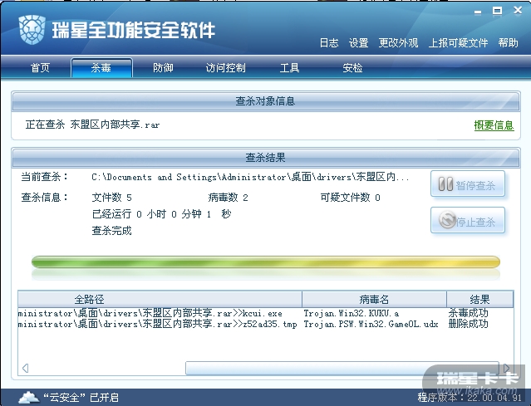The image size is (531, 406).
Task: Click 上报可疑文件 in the top menu
Action: (458, 43)
